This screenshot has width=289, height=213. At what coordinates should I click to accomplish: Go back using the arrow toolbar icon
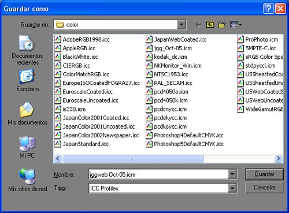pos(199,25)
